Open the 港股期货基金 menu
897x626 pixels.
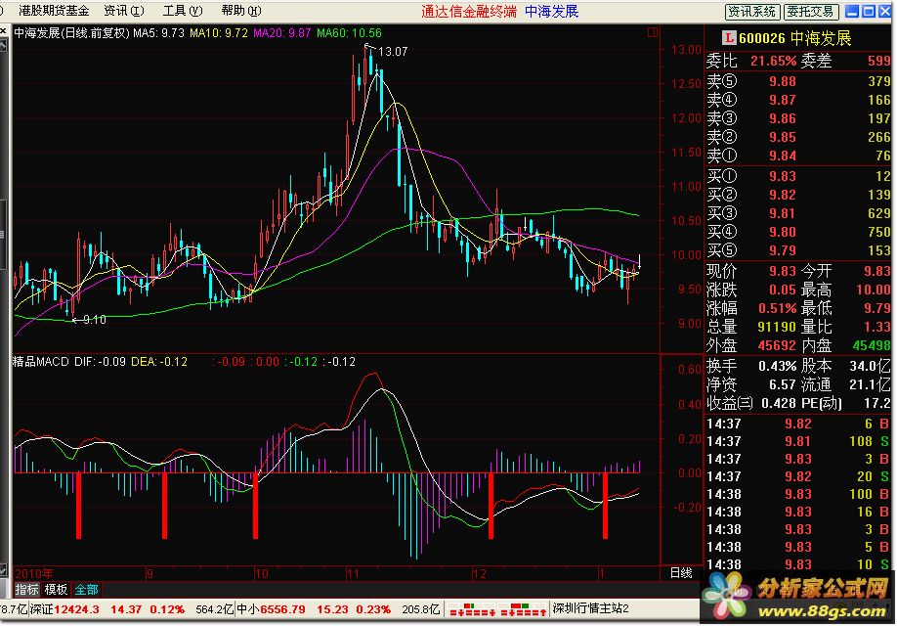(x=54, y=11)
